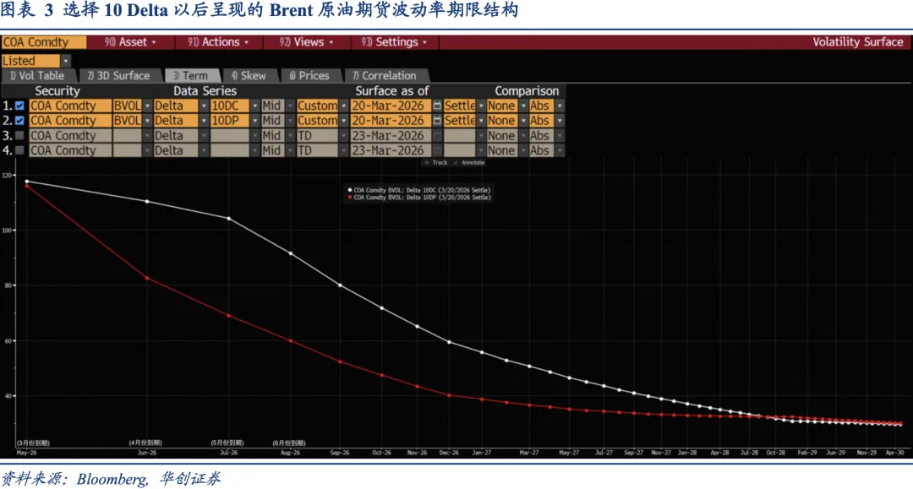Click the 120 y-axis label
This screenshot has height=489, width=913.
pyautogui.click(x=7, y=175)
